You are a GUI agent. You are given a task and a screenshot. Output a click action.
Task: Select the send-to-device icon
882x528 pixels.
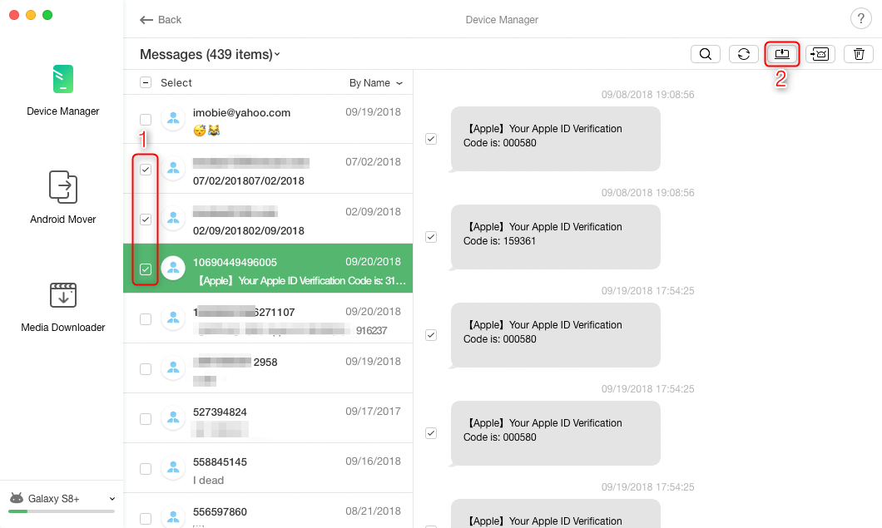point(820,53)
